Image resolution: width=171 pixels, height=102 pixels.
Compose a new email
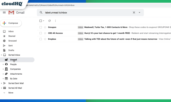coord(11,23)
